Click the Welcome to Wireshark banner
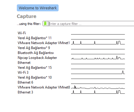Viewport: 134px width, 112px height. (x=38, y=8)
